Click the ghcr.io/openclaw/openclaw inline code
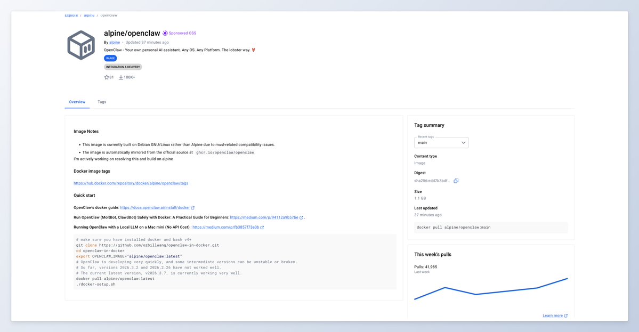639x332 pixels. [x=225, y=152]
